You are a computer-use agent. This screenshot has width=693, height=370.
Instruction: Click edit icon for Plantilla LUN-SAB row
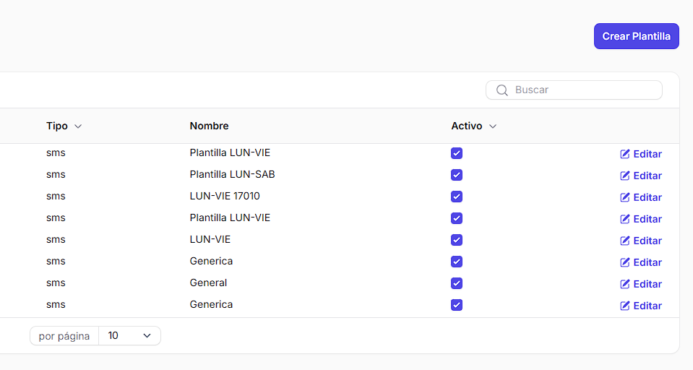625,176
